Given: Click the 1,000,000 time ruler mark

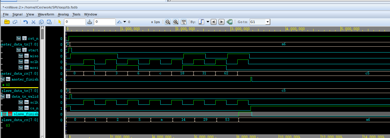Looking at the screenshot, I should [130, 29].
